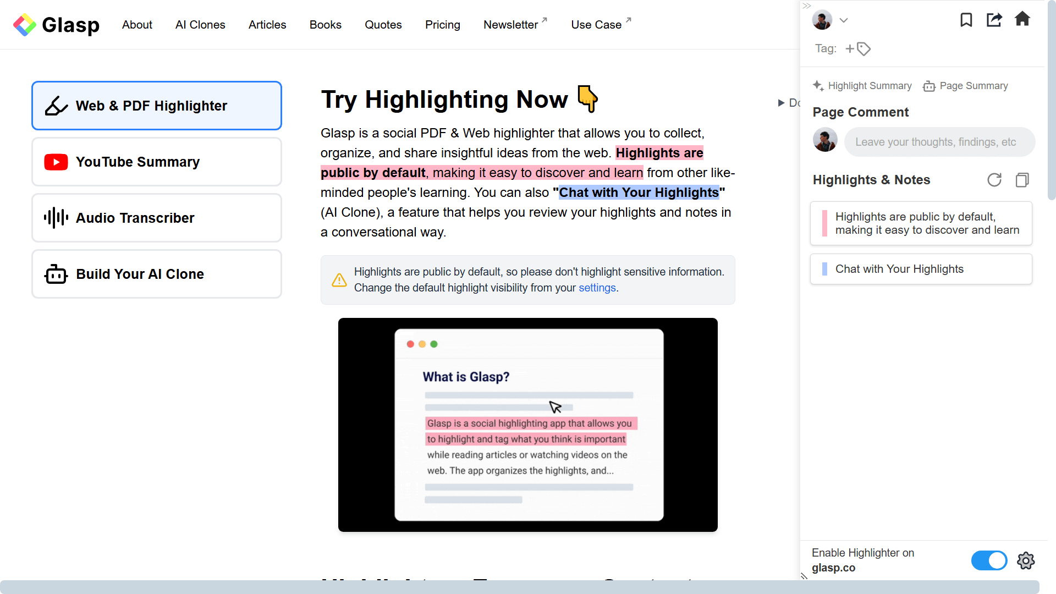Open the 'Chat with Your Highlights' note card
This screenshot has width=1056, height=594.
[921, 269]
